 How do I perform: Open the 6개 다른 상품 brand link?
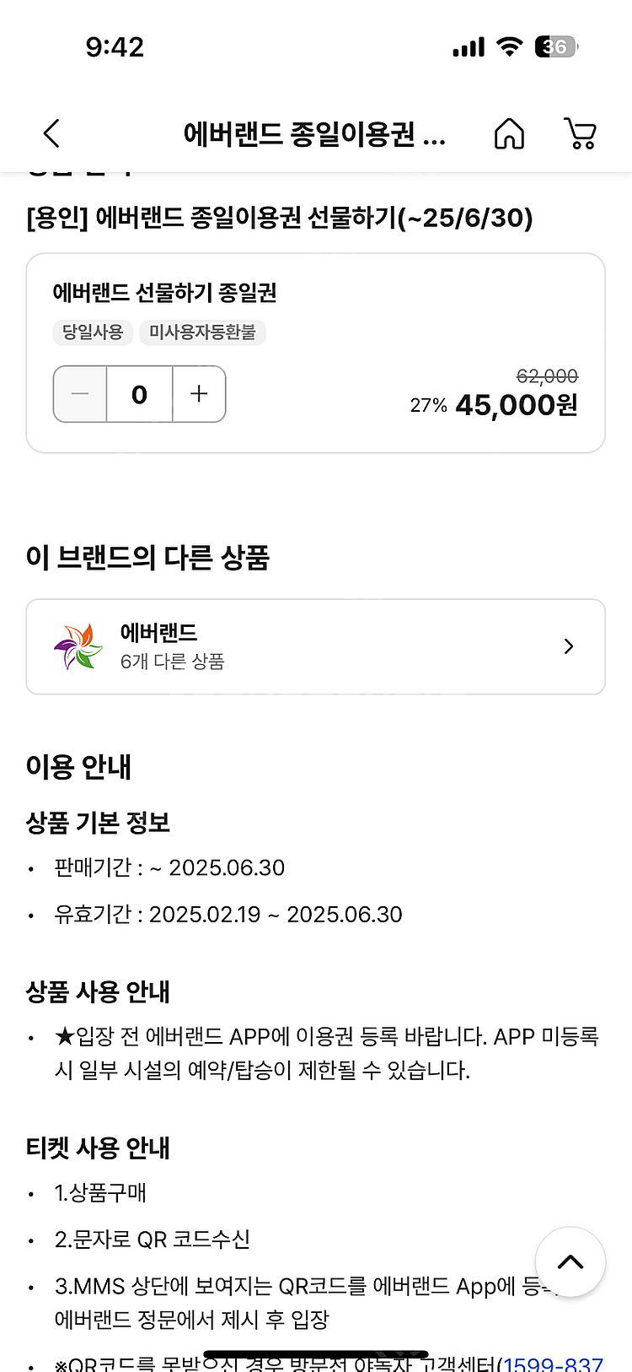[173, 662]
